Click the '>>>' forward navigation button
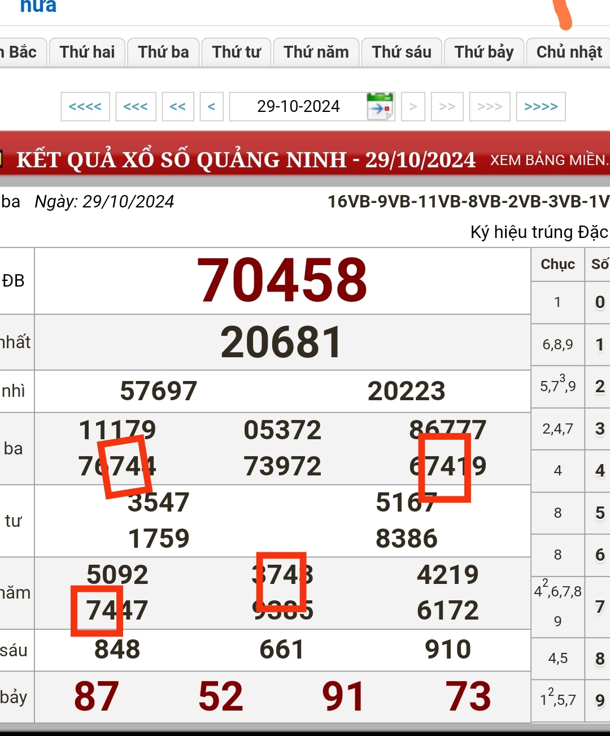The image size is (610, 736). (490, 106)
